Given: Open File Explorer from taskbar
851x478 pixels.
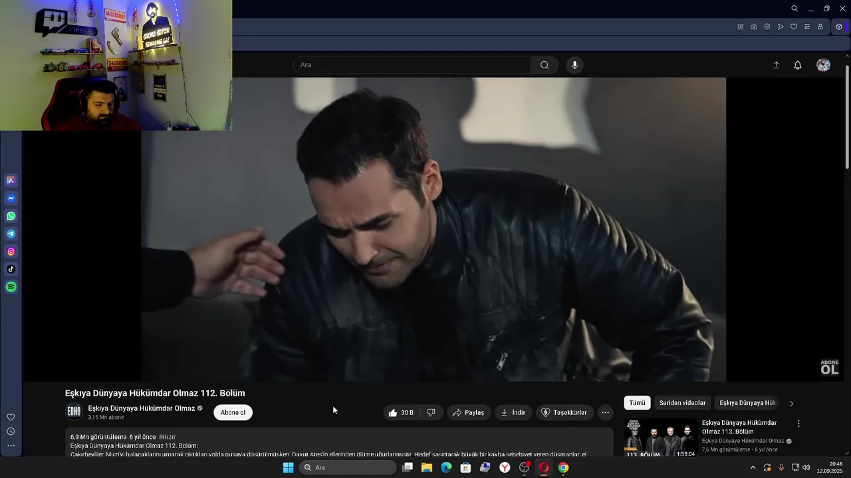Looking at the screenshot, I should pyautogui.click(x=427, y=467).
